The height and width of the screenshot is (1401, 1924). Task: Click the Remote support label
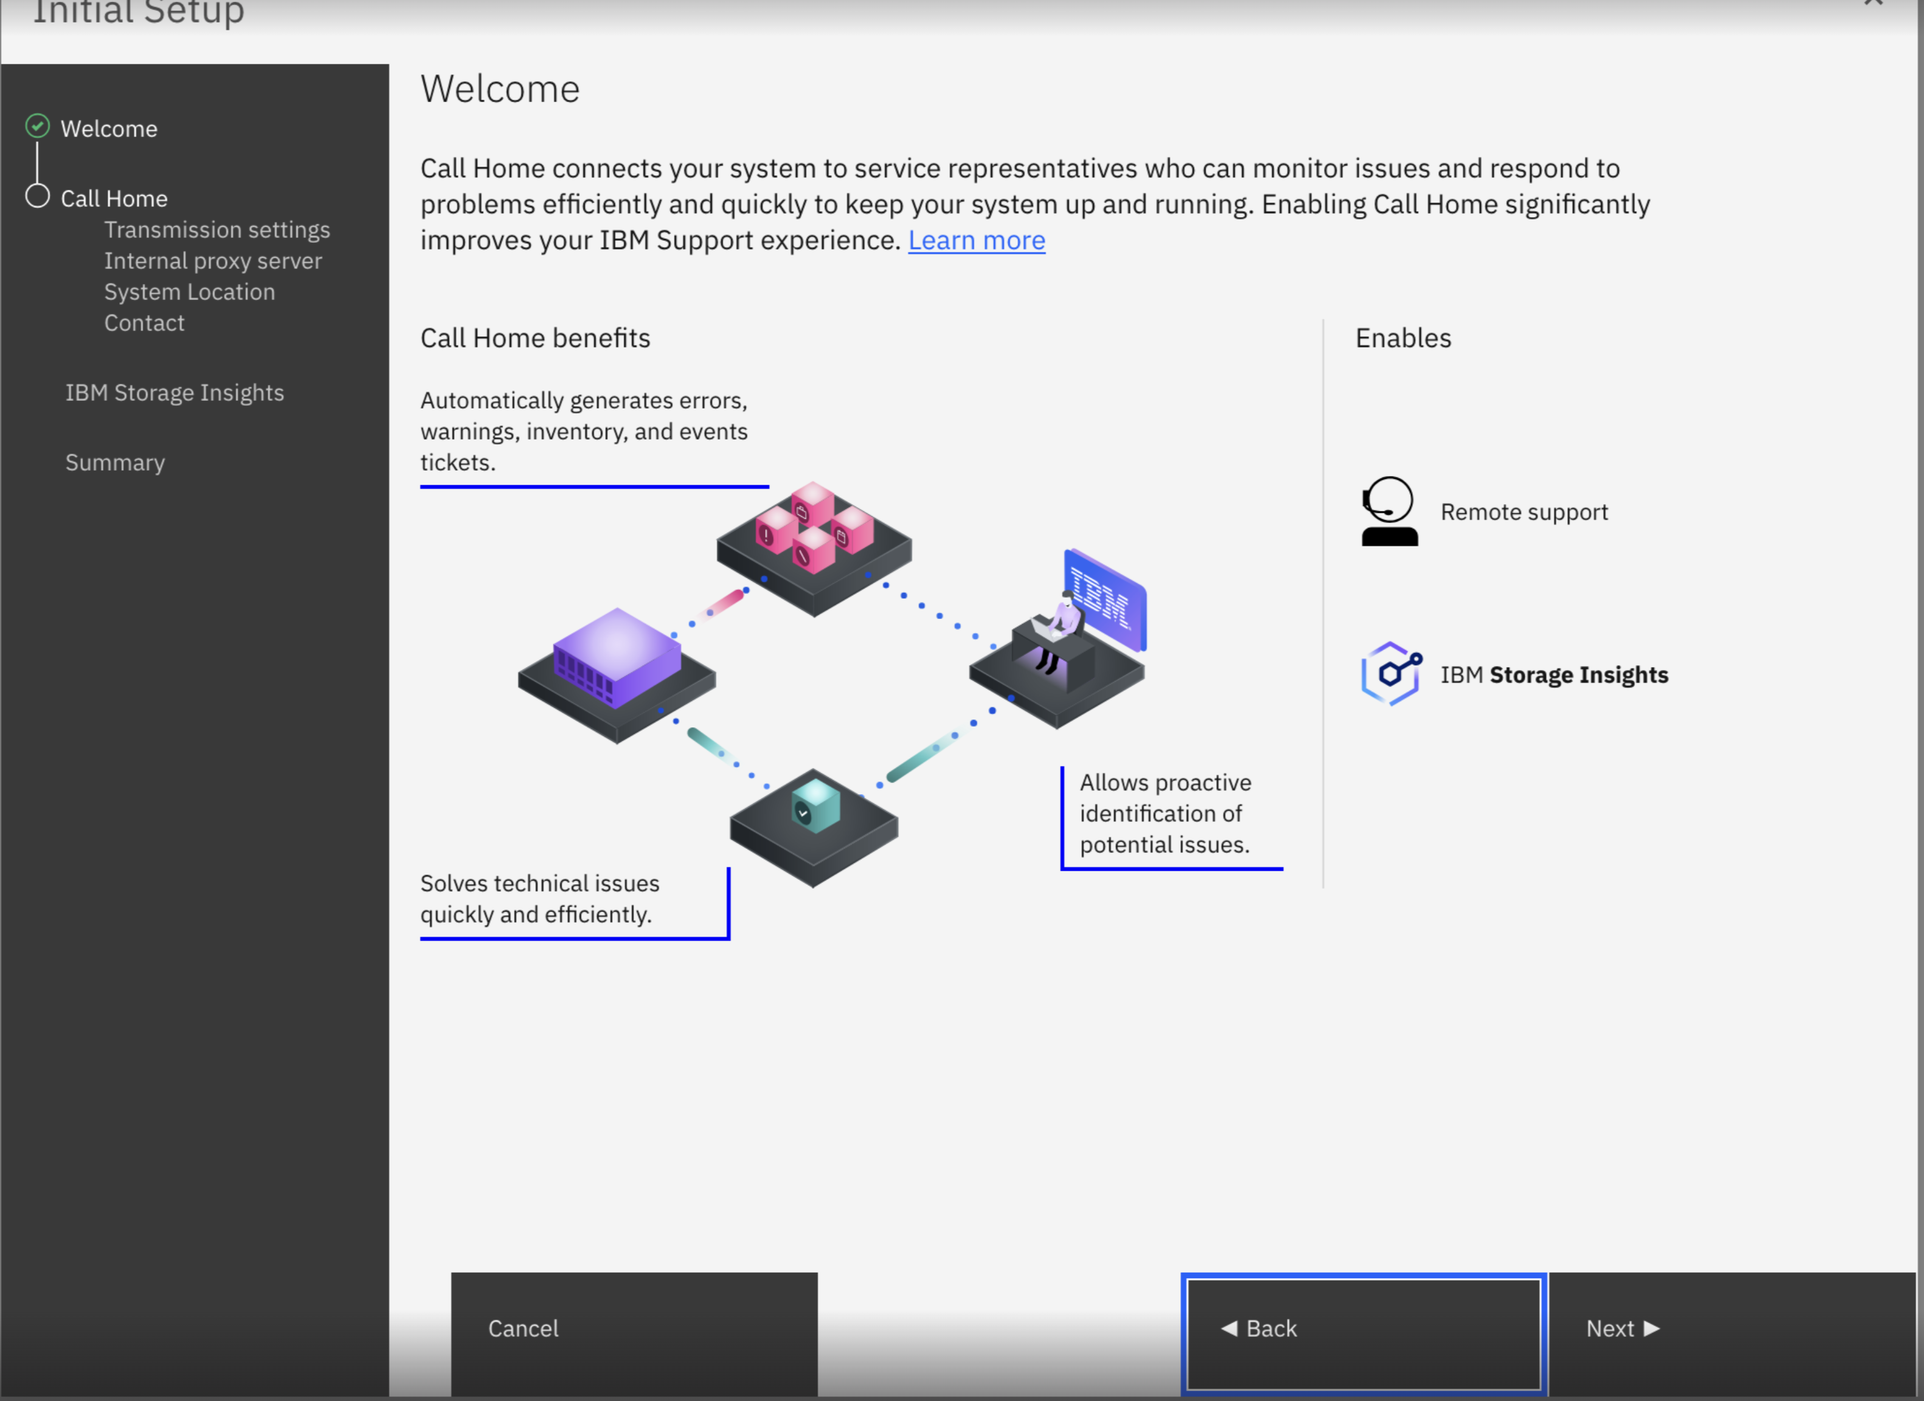(1524, 512)
